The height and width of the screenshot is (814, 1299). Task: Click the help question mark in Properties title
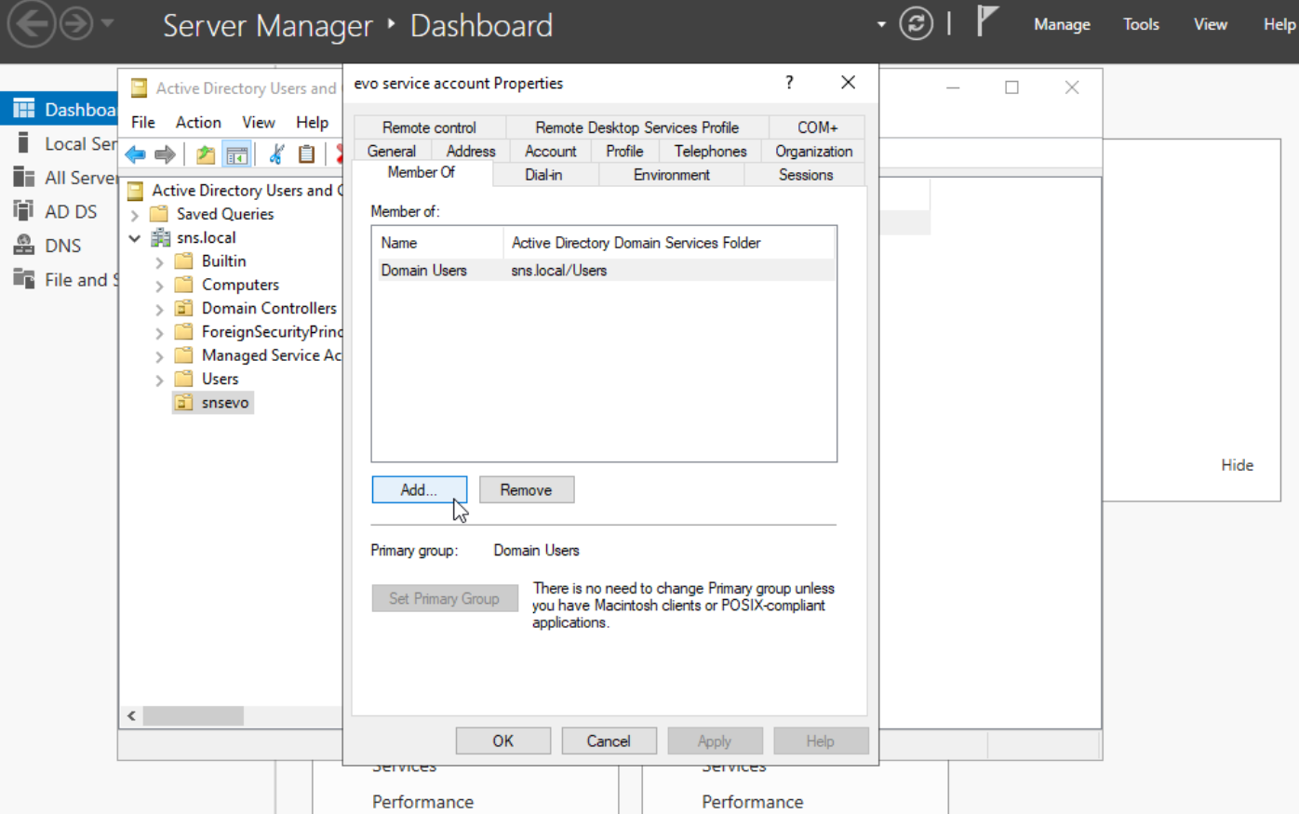(789, 83)
